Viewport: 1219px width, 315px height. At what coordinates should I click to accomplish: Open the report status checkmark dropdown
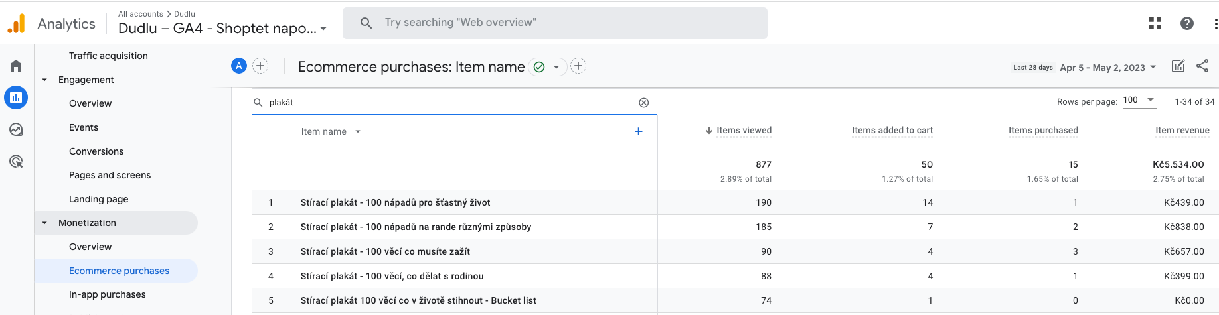[x=548, y=67]
